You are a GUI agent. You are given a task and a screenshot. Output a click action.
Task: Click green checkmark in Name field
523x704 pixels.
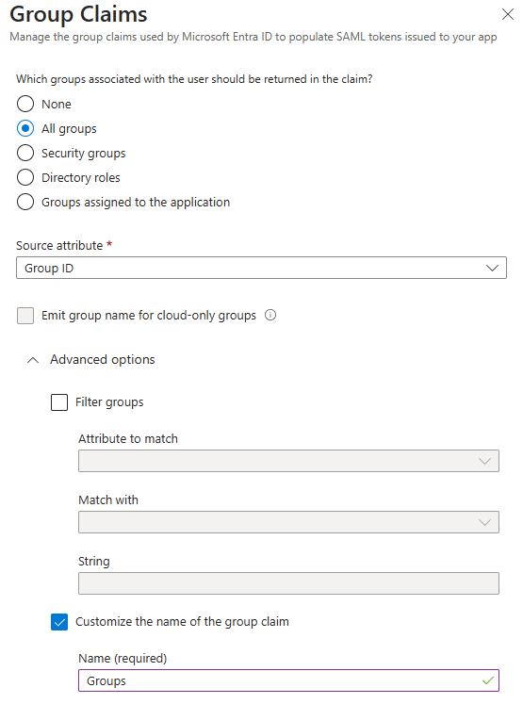tap(487, 680)
